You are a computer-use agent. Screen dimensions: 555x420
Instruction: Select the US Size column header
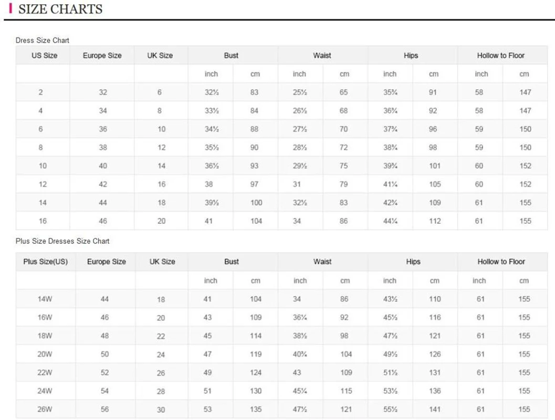[x=45, y=55]
